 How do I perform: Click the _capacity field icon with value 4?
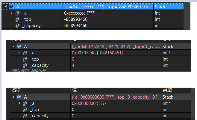[x=25, y=65]
